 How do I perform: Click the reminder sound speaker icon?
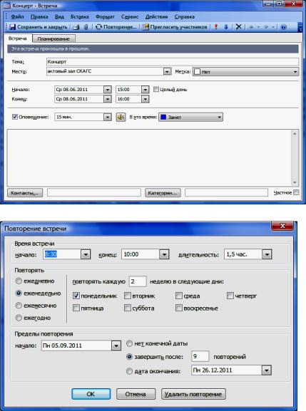pos(121,117)
